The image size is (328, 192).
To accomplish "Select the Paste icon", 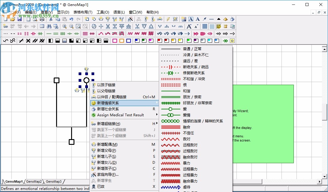I will (64, 19).
